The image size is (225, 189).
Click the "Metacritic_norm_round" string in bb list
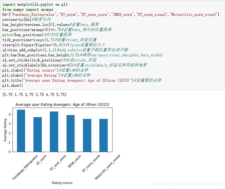point(193,15)
